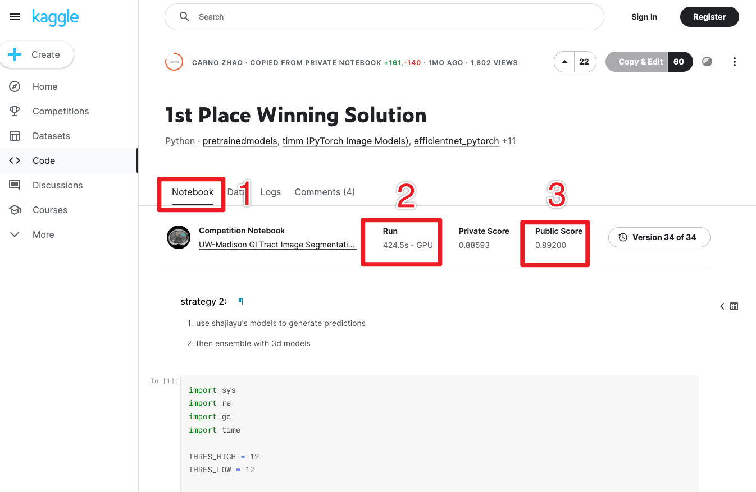Click the 1st Place Winning Solution title
Image resolution: width=756 pixels, height=492 pixels.
point(296,115)
